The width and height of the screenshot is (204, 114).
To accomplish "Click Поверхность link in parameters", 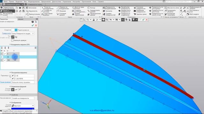I will [6, 34].
